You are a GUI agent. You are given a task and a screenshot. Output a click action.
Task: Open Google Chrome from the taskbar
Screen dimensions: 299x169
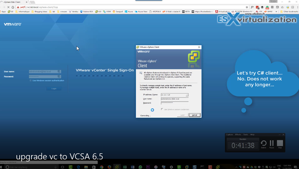[101, 167]
